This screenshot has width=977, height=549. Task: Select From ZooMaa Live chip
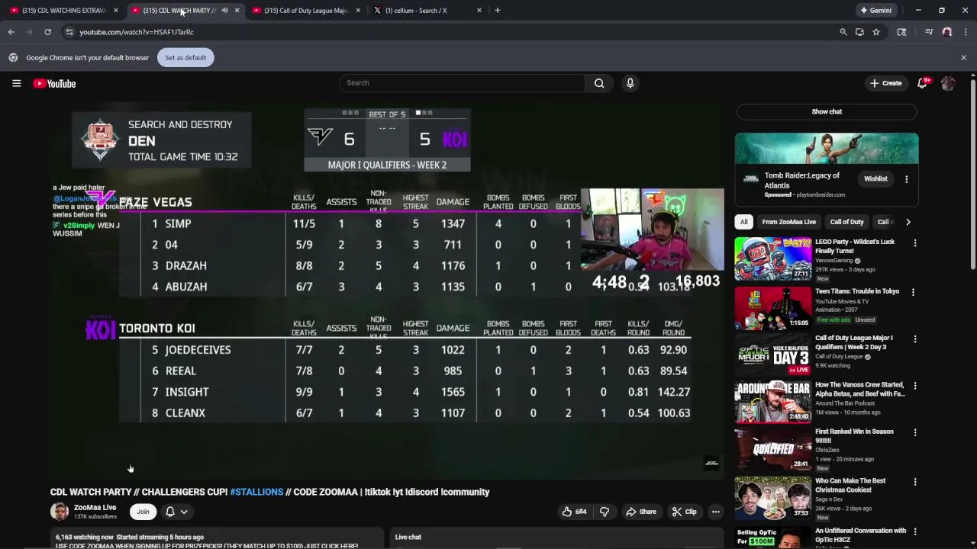(788, 222)
